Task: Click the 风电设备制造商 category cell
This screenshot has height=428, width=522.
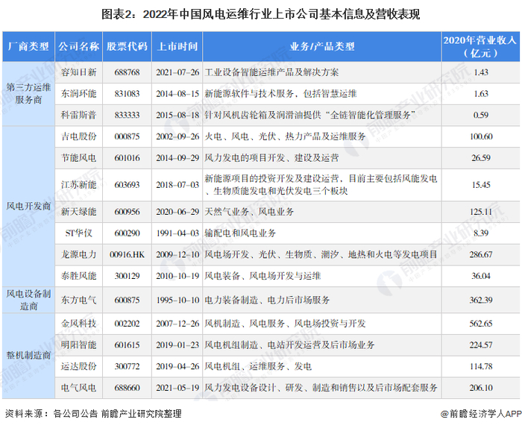Action: tap(28, 300)
